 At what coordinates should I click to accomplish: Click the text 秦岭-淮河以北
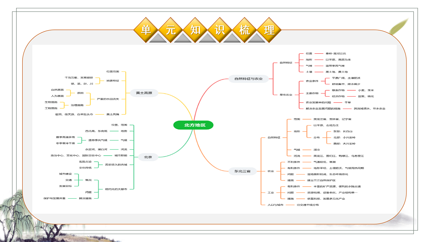point(336,53)
